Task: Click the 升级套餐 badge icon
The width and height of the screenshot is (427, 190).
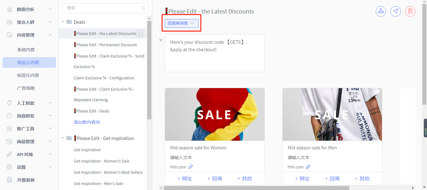Action: click(10, 180)
